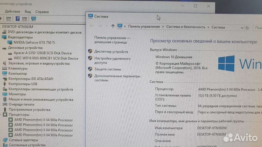262x147 pixels.
Task: Click the Очереди печати icon
Action: tap(5, 105)
